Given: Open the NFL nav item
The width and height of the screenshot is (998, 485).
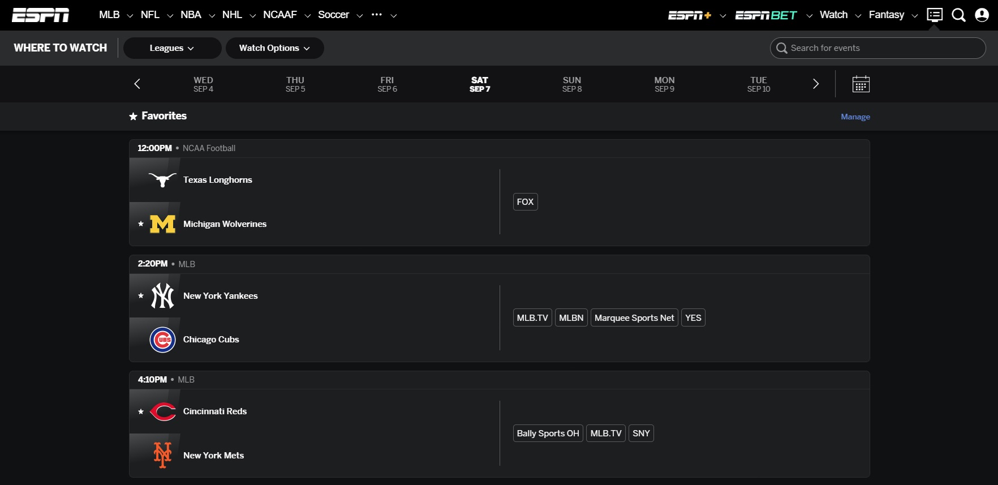Looking at the screenshot, I should (x=150, y=15).
